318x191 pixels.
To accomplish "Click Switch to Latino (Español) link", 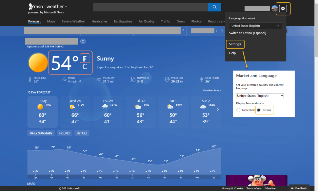I will (248, 33).
